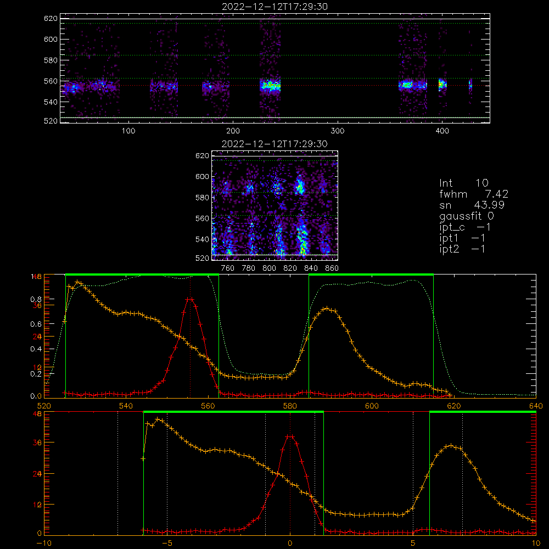Click x-axis label -10 on bottom plot
The height and width of the screenshot is (549, 549).
(44, 544)
